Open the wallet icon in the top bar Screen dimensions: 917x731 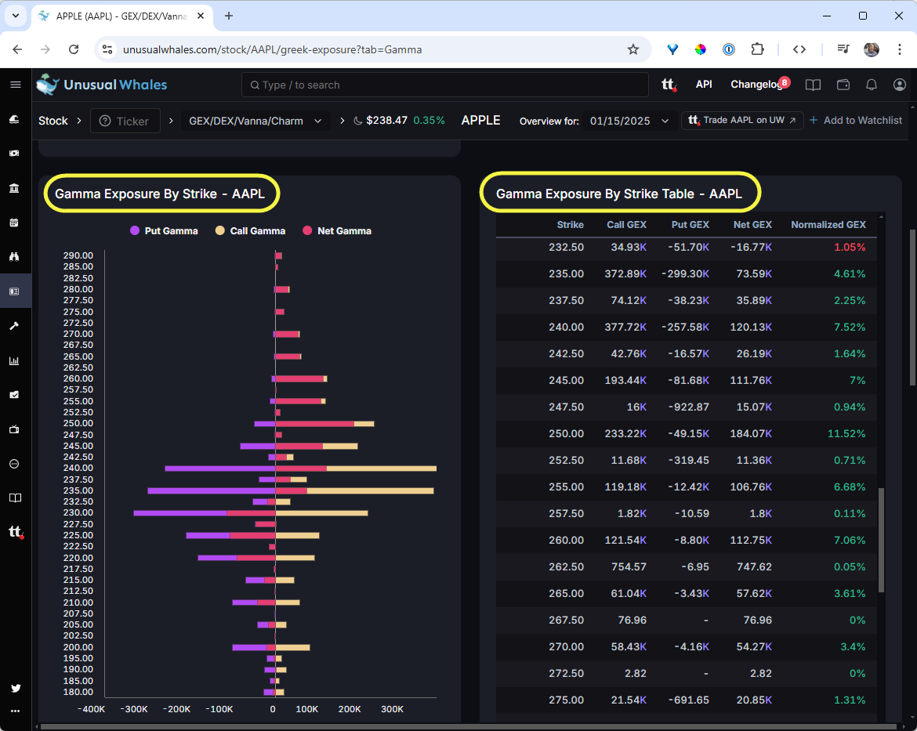point(843,85)
